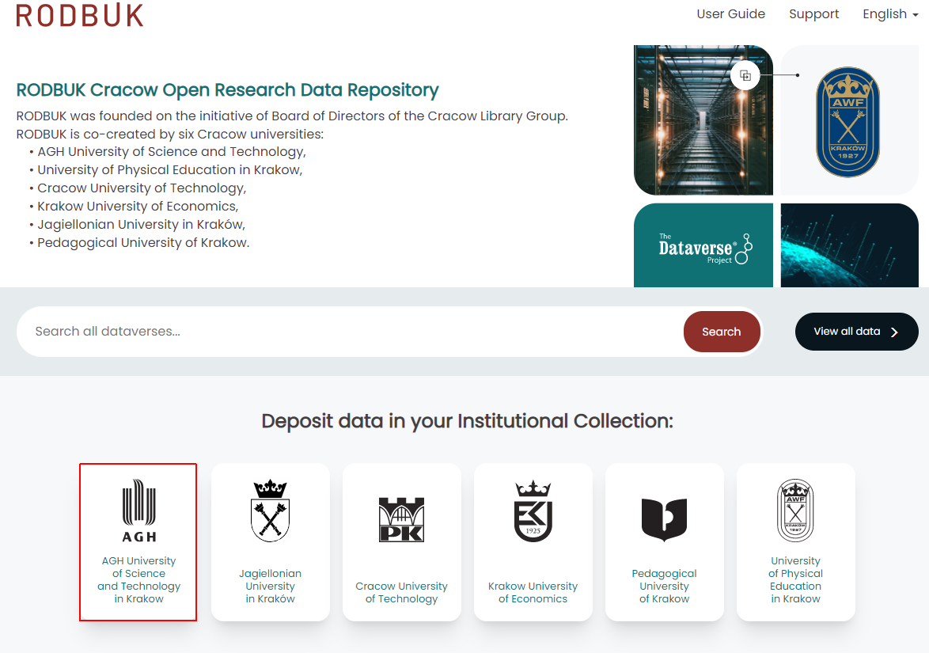The width and height of the screenshot is (929, 653).
Task: Click the View all data button
Action: 856,331
